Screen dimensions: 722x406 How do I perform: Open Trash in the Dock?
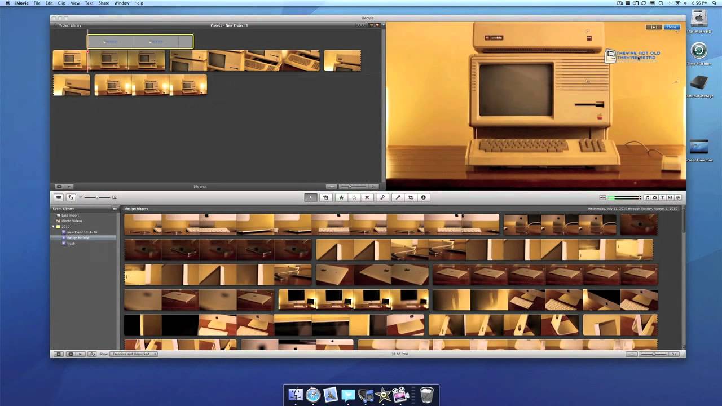[427, 394]
